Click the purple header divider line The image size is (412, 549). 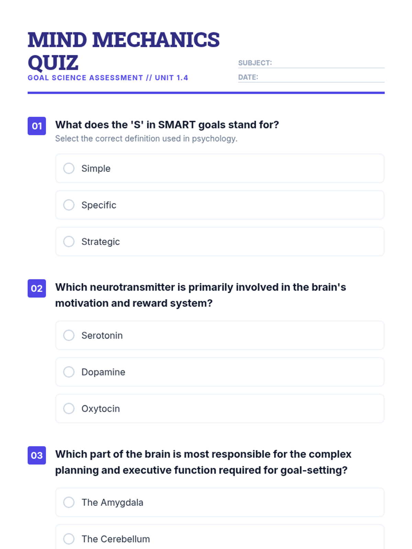coord(206,93)
